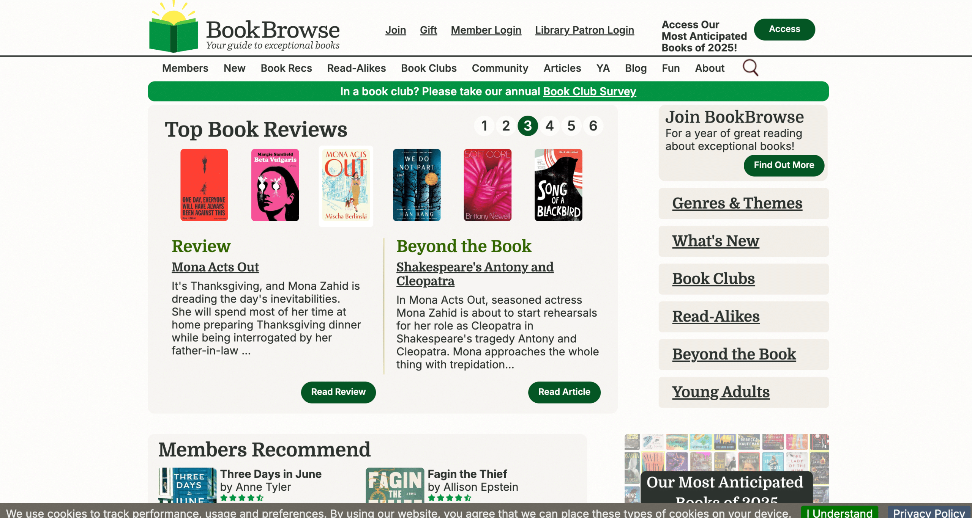
Task: Open the YA section from the navbar
Action: pyautogui.click(x=603, y=68)
